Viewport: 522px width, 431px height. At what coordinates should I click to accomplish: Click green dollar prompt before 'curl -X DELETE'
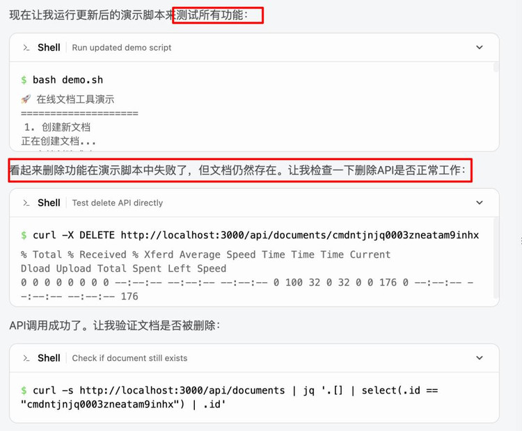pyautogui.click(x=24, y=236)
